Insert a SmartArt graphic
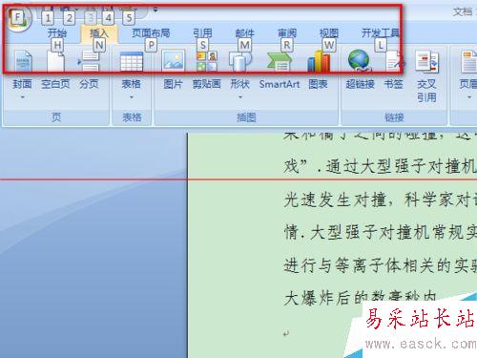Screen dimensions: 477x358 [280, 70]
